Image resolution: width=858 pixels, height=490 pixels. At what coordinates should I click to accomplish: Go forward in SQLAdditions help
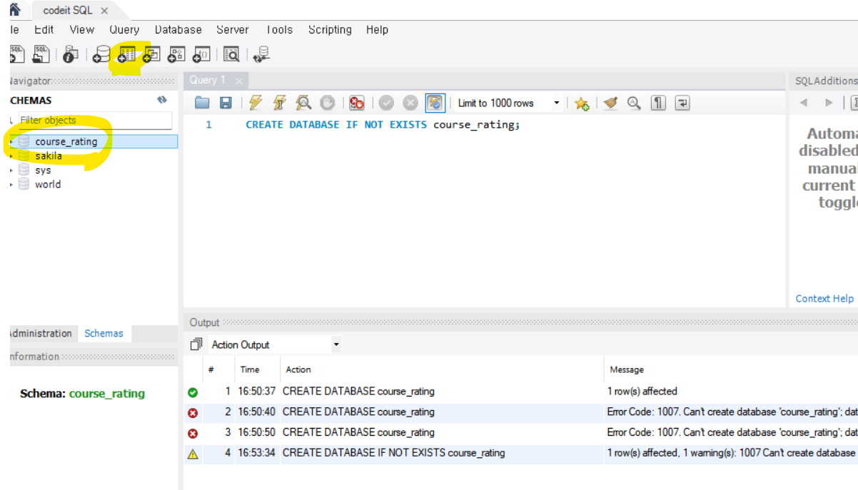click(x=829, y=103)
